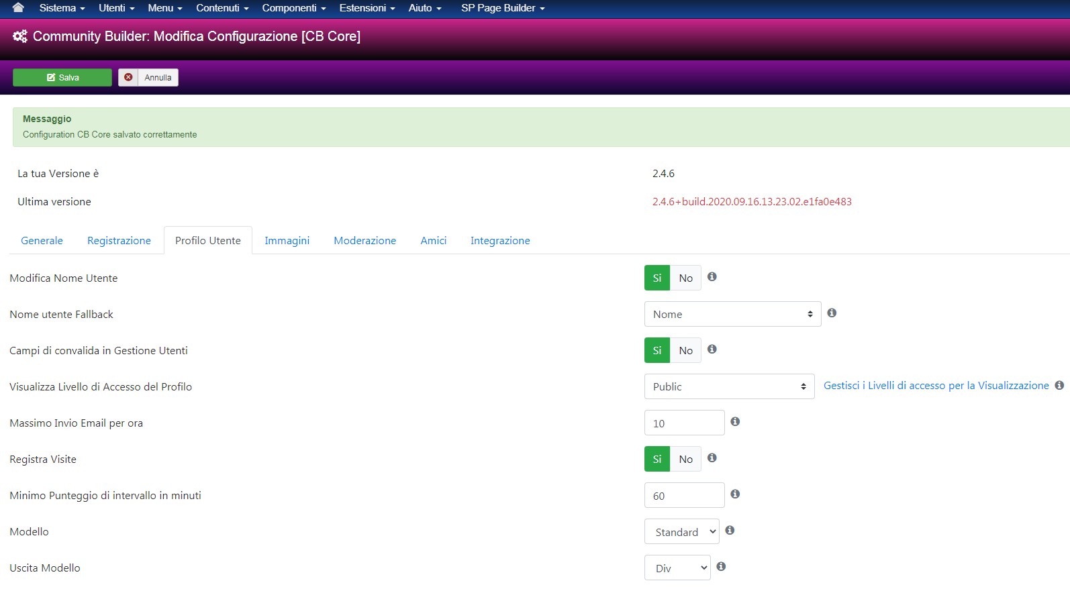Choose No for Campi di convalida

(x=685, y=350)
